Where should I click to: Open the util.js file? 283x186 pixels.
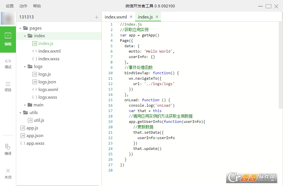(x=39, y=120)
